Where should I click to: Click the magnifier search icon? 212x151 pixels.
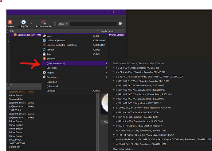[x=120, y=24]
